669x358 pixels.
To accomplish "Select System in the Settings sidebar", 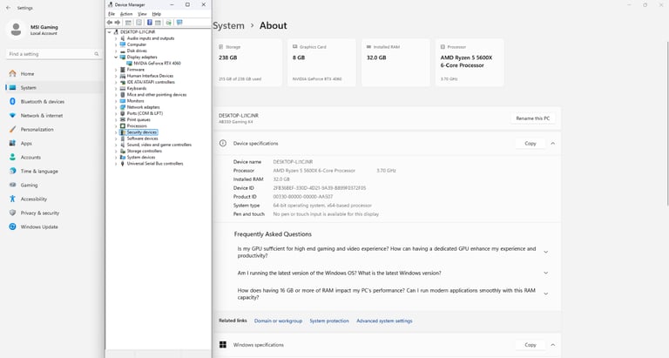I will 54,87.
